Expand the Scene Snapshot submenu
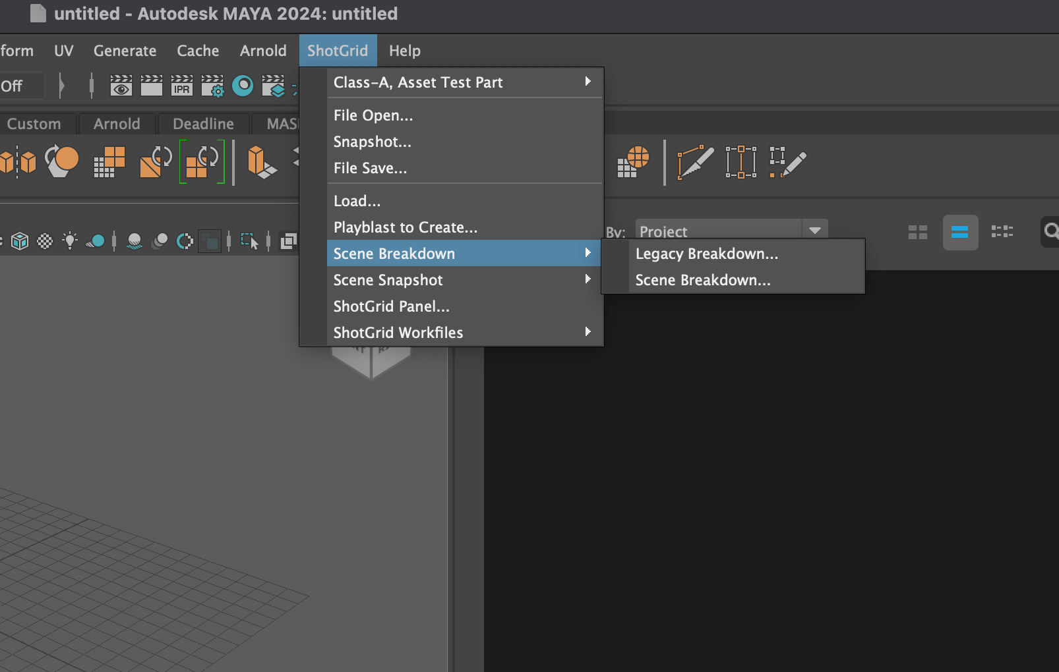The height and width of the screenshot is (672, 1059). tap(464, 280)
